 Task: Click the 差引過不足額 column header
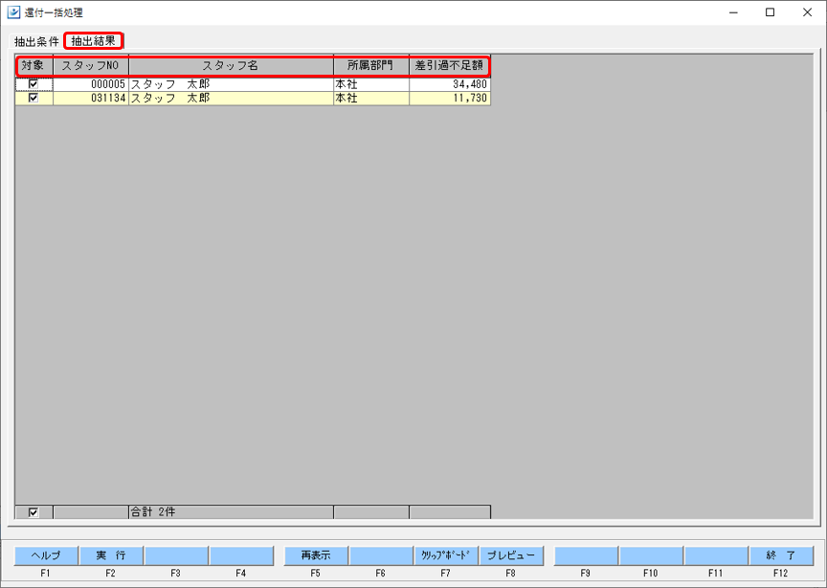tap(449, 66)
